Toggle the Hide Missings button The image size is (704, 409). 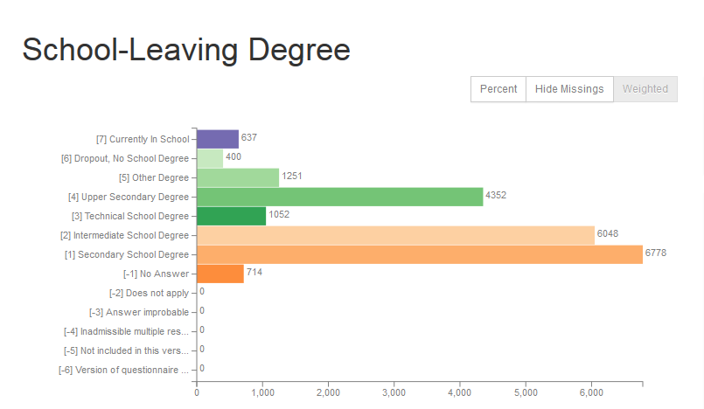[569, 89]
